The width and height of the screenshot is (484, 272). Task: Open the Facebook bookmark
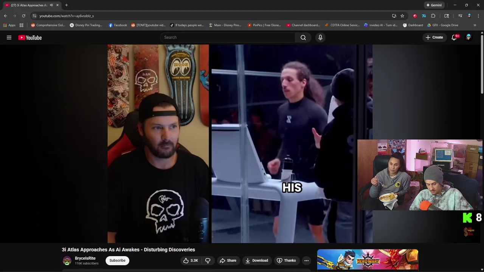[118, 25]
